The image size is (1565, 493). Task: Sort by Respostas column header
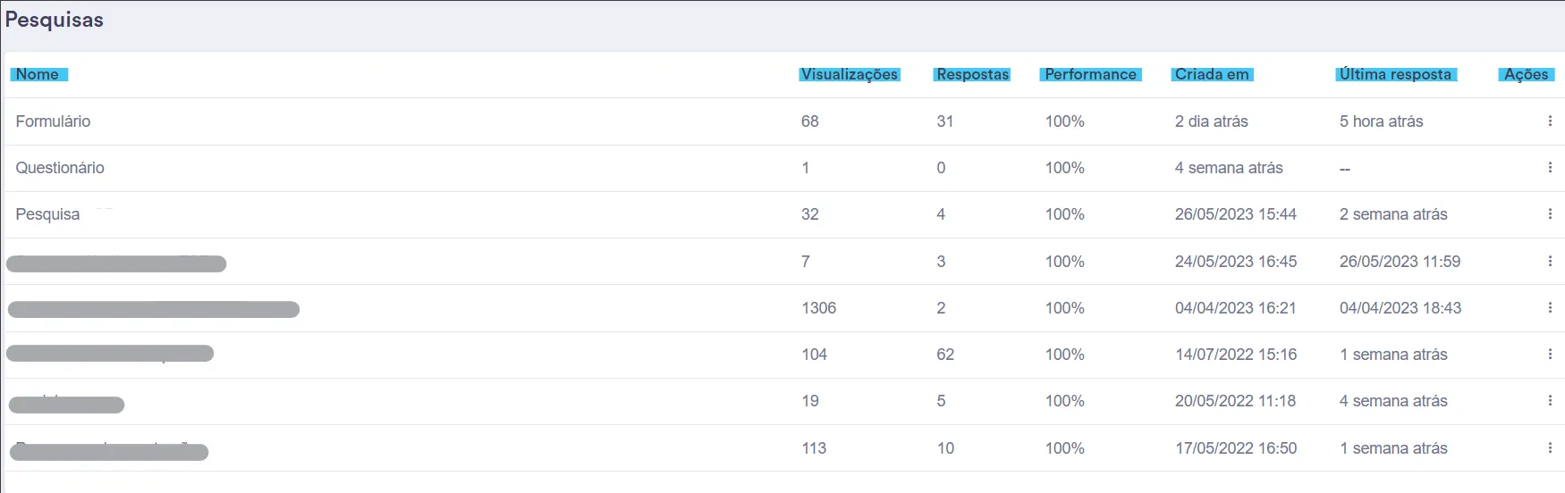[972, 74]
